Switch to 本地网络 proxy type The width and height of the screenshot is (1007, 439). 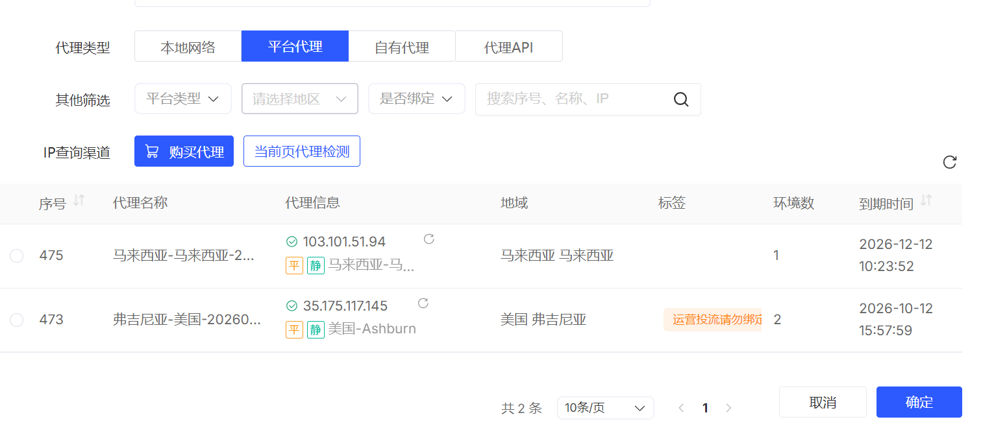[188, 47]
